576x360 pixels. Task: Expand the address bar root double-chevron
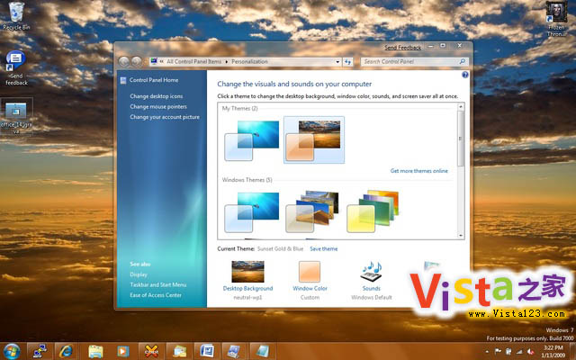pos(162,62)
